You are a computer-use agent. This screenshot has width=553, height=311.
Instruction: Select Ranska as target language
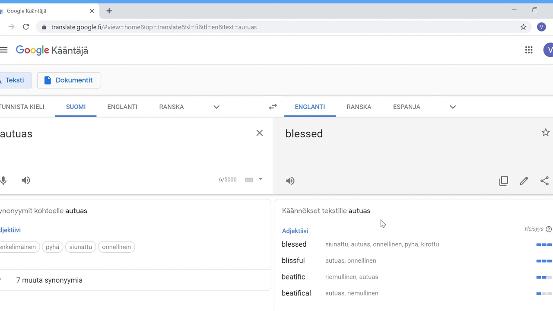point(359,107)
